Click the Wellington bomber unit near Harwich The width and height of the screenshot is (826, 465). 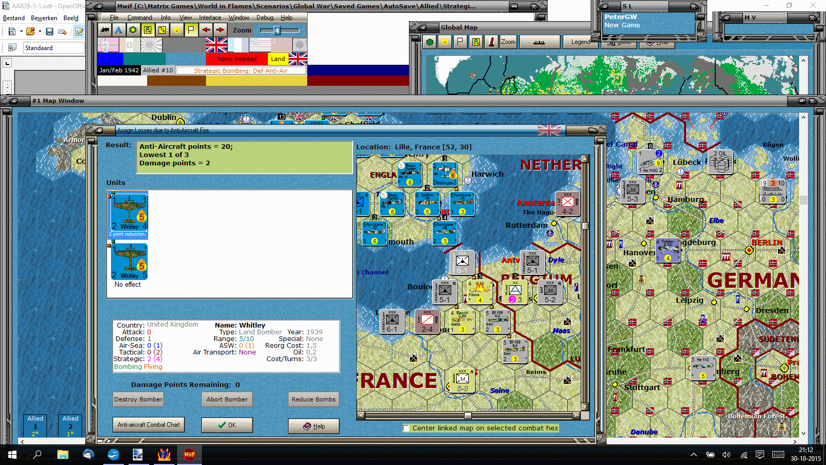click(x=444, y=174)
